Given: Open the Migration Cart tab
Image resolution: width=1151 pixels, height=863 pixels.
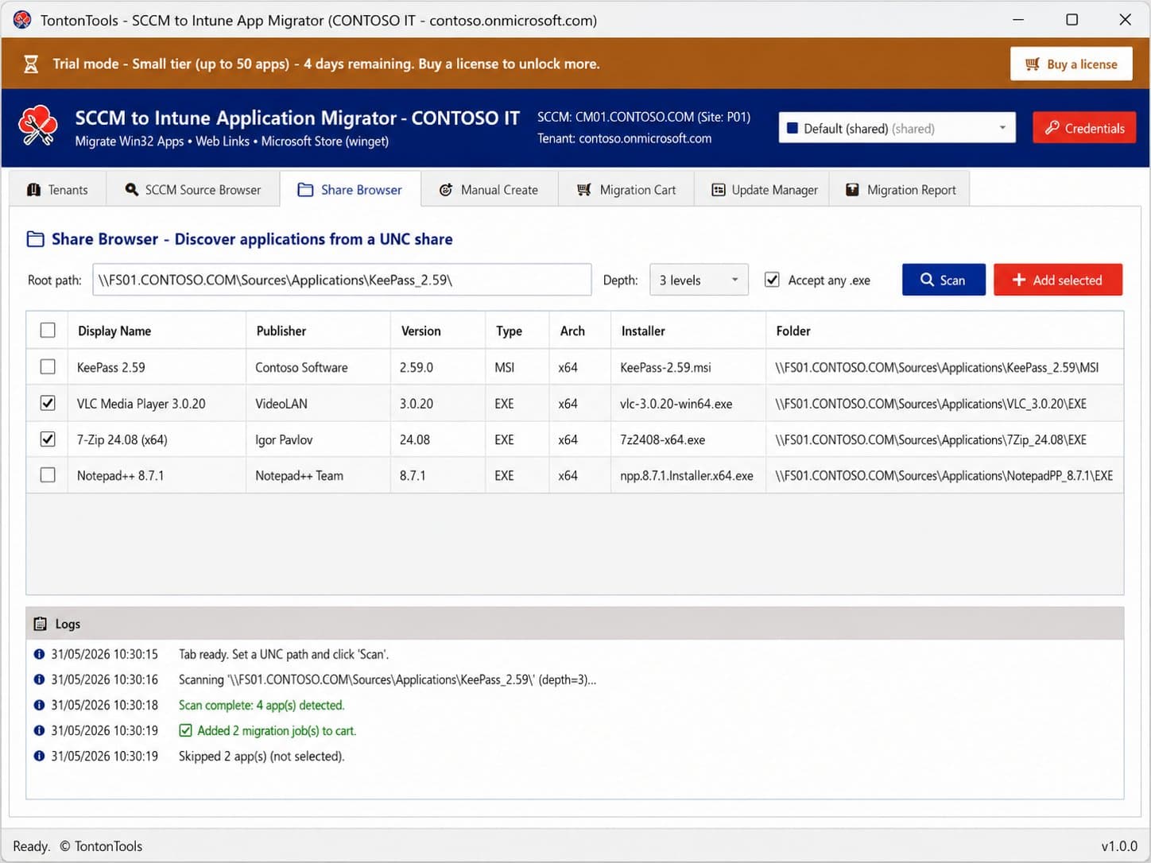Looking at the screenshot, I should click(x=626, y=190).
